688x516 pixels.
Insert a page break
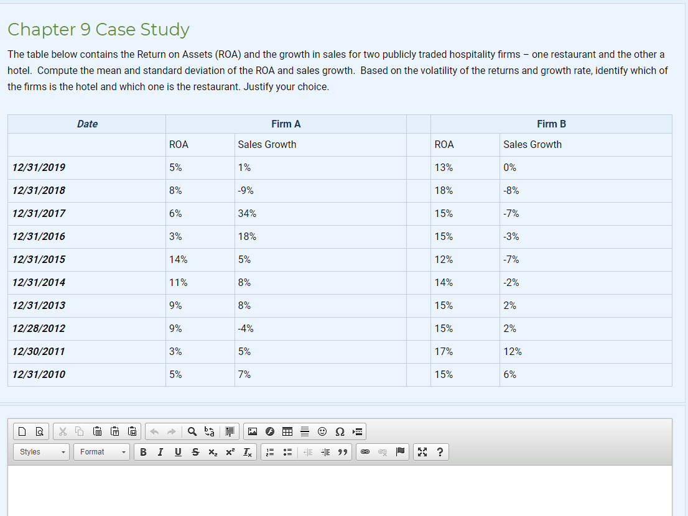click(357, 431)
